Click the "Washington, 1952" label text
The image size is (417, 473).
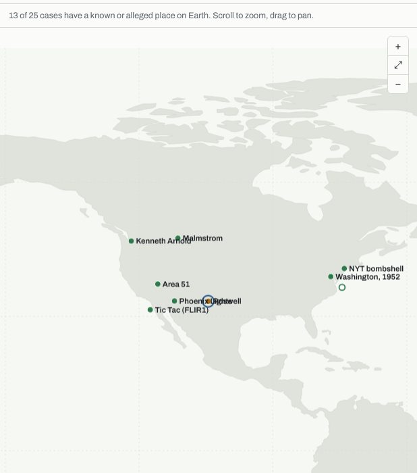point(368,277)
